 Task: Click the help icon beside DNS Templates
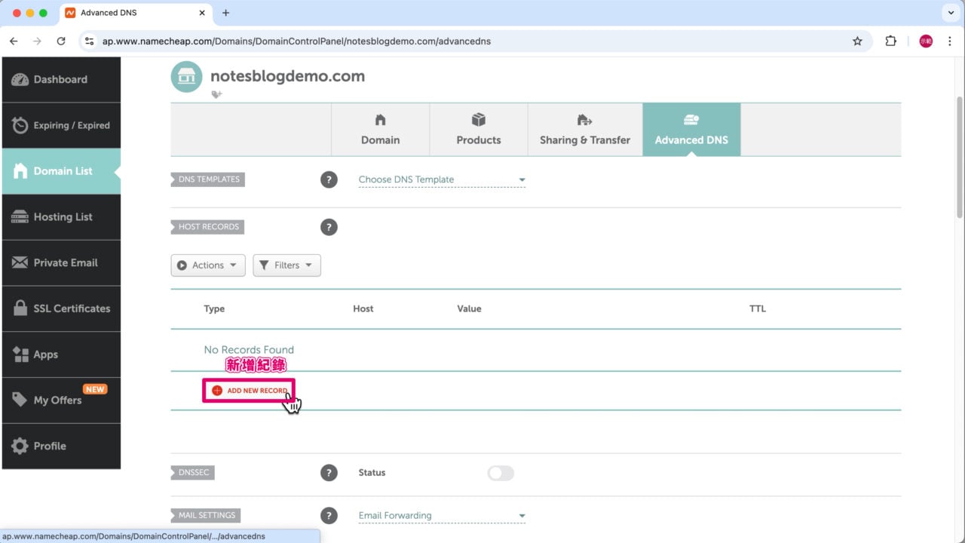(329, 179)
